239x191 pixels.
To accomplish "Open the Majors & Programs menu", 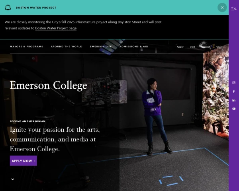I will [26, 47].
